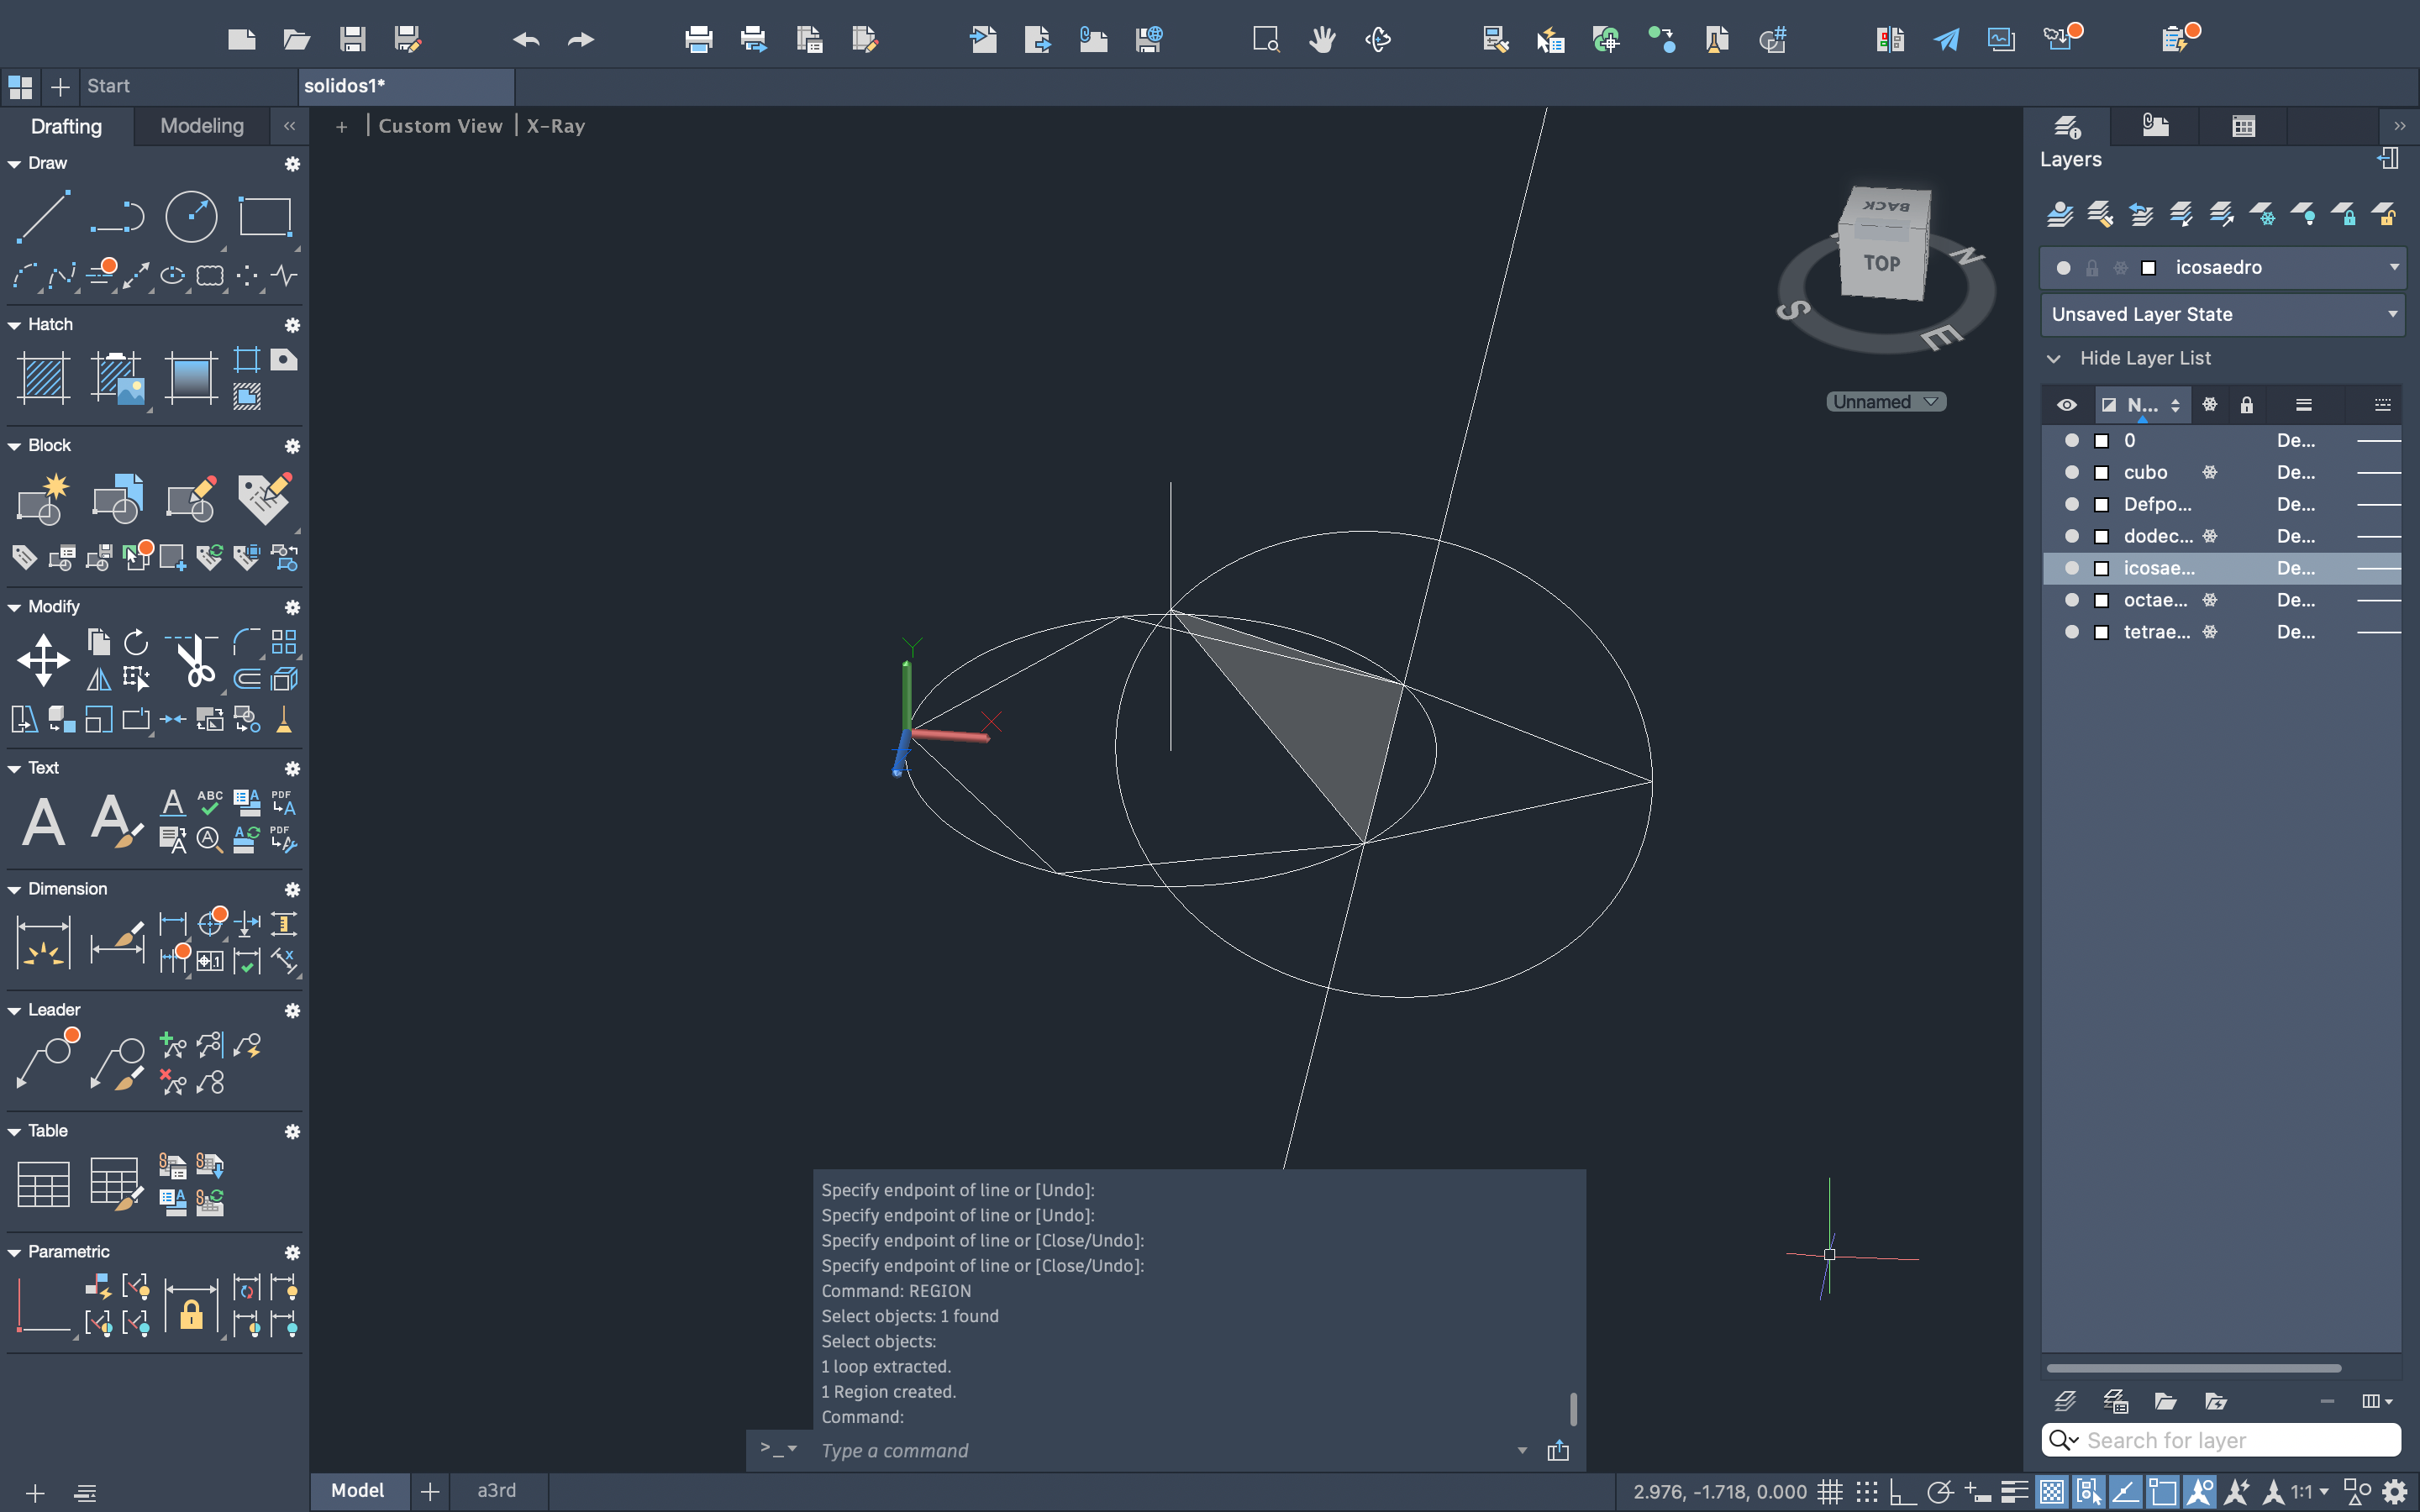Toggle grid display in status bar

pyautogui.click(x=1829, y=1492)
